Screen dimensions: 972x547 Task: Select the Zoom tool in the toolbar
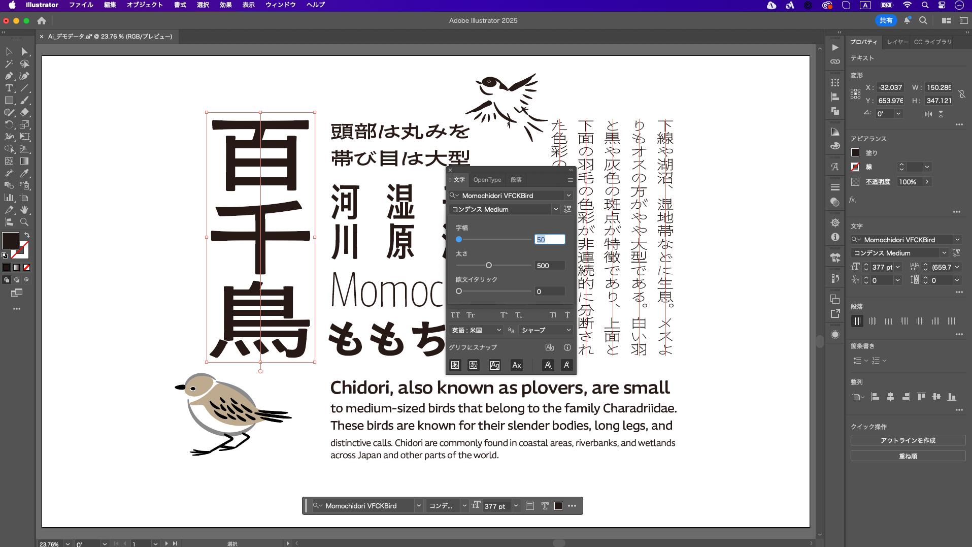click(24, 222)
